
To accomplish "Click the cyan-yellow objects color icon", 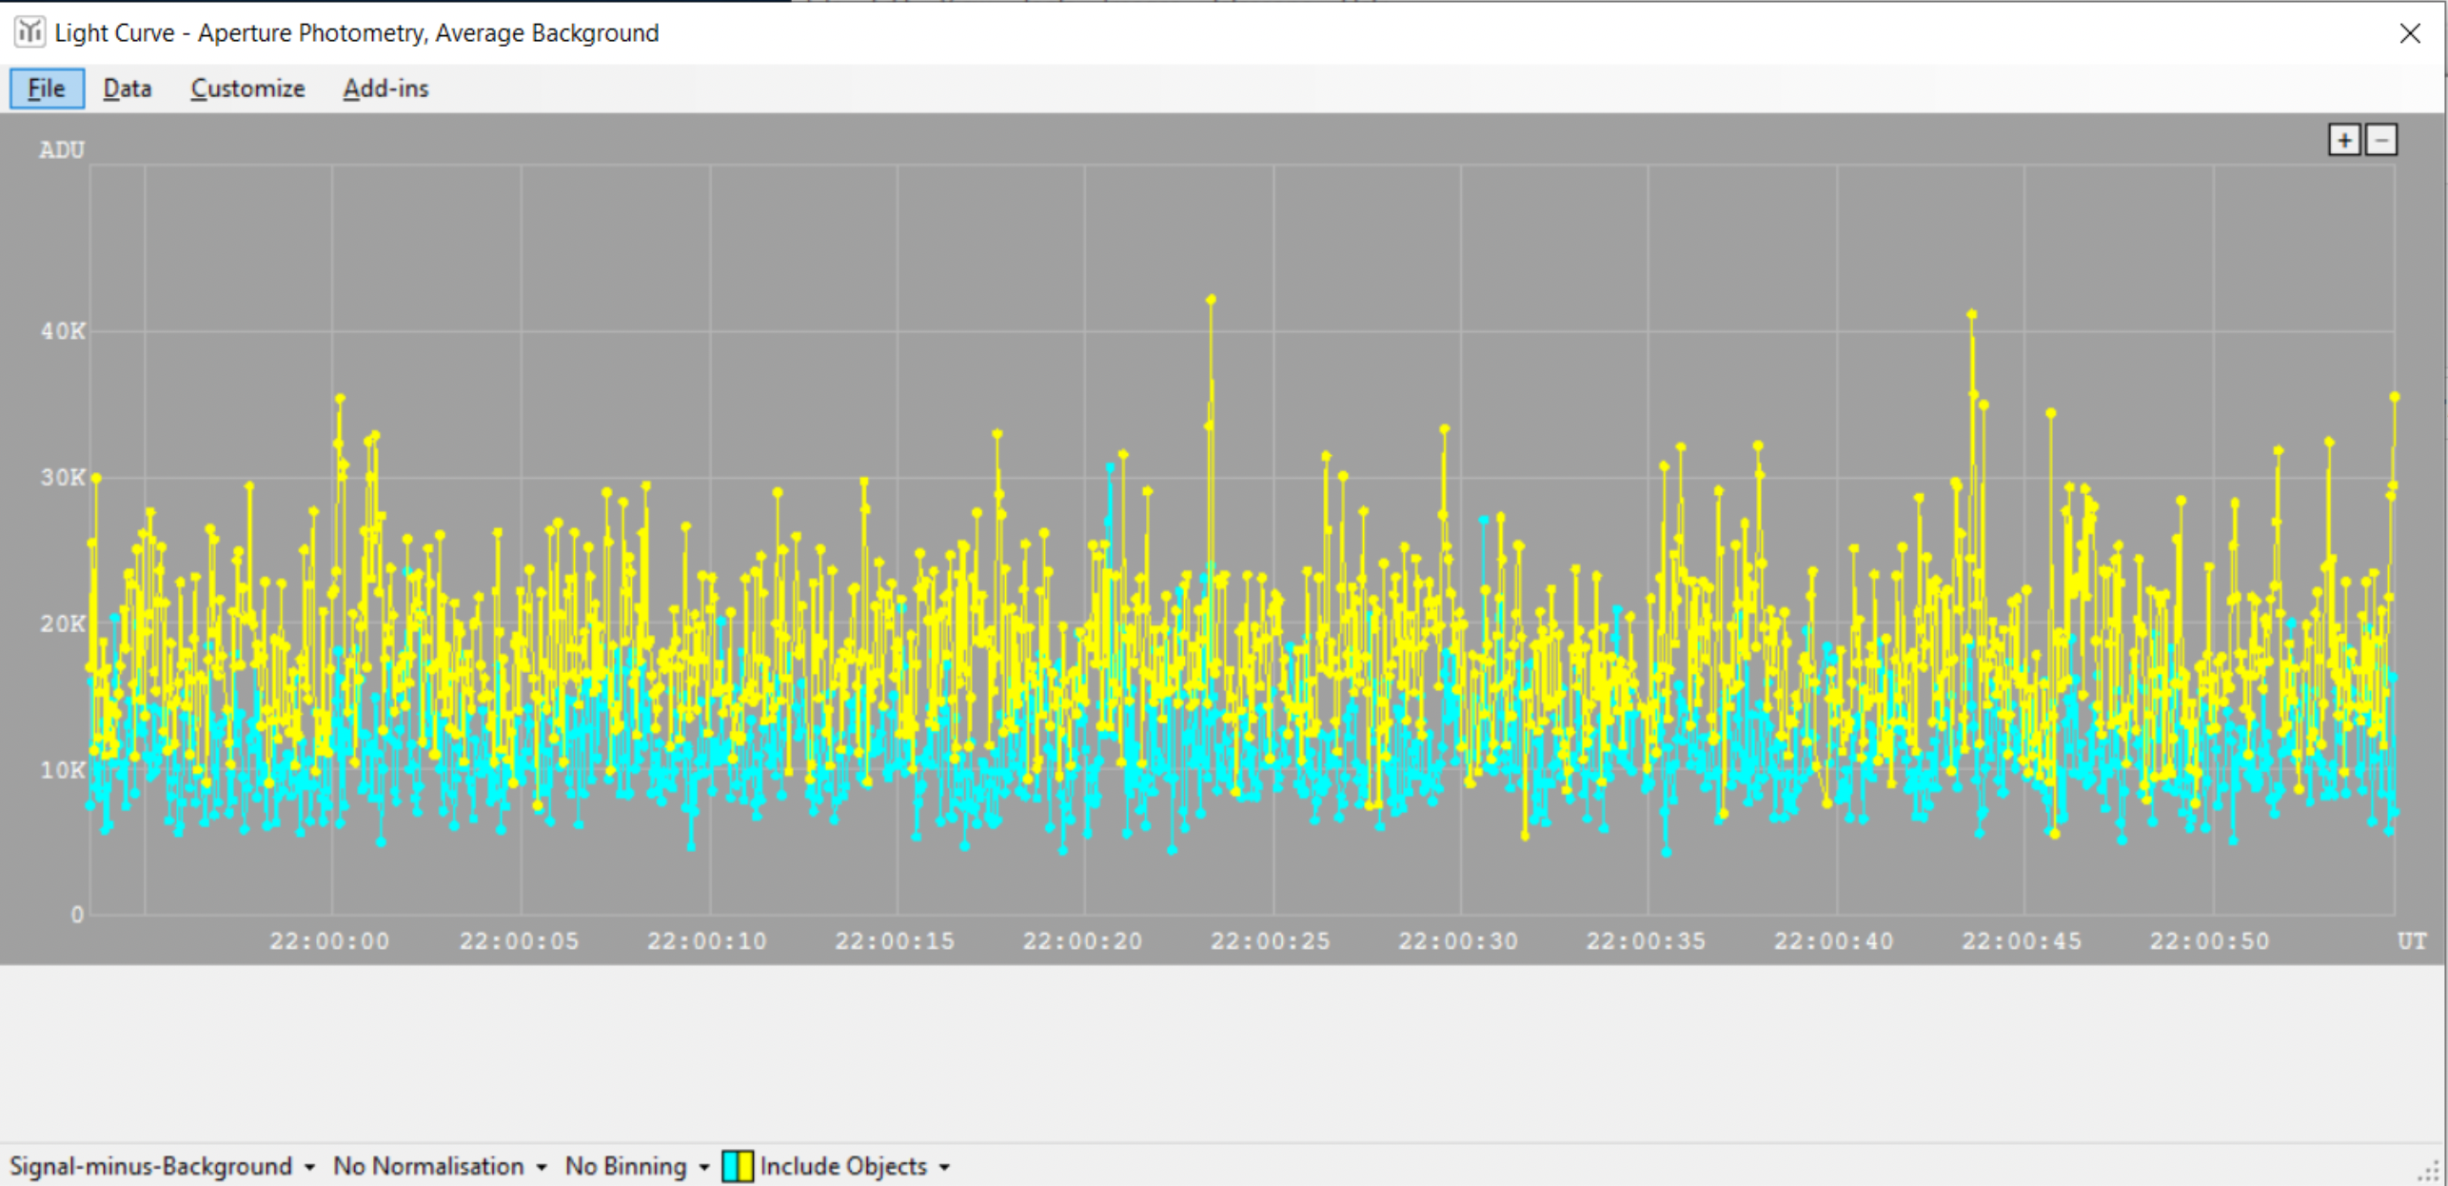I will (x=737, y=1166).
